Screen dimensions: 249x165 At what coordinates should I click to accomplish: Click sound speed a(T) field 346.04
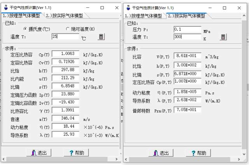[65, 118]
